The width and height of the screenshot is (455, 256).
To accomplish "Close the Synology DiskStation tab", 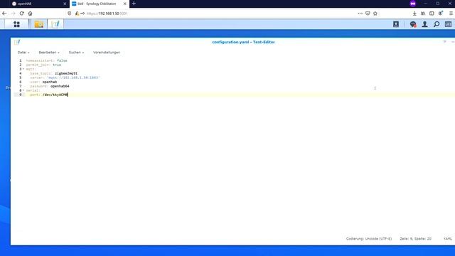I will pyautogui.click(x=125, y=4).
